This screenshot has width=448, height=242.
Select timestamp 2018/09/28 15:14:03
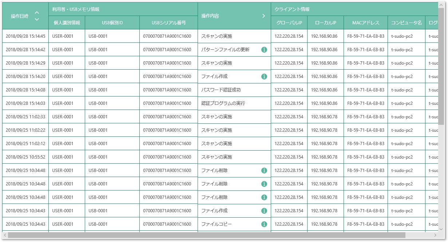point(25,103)
